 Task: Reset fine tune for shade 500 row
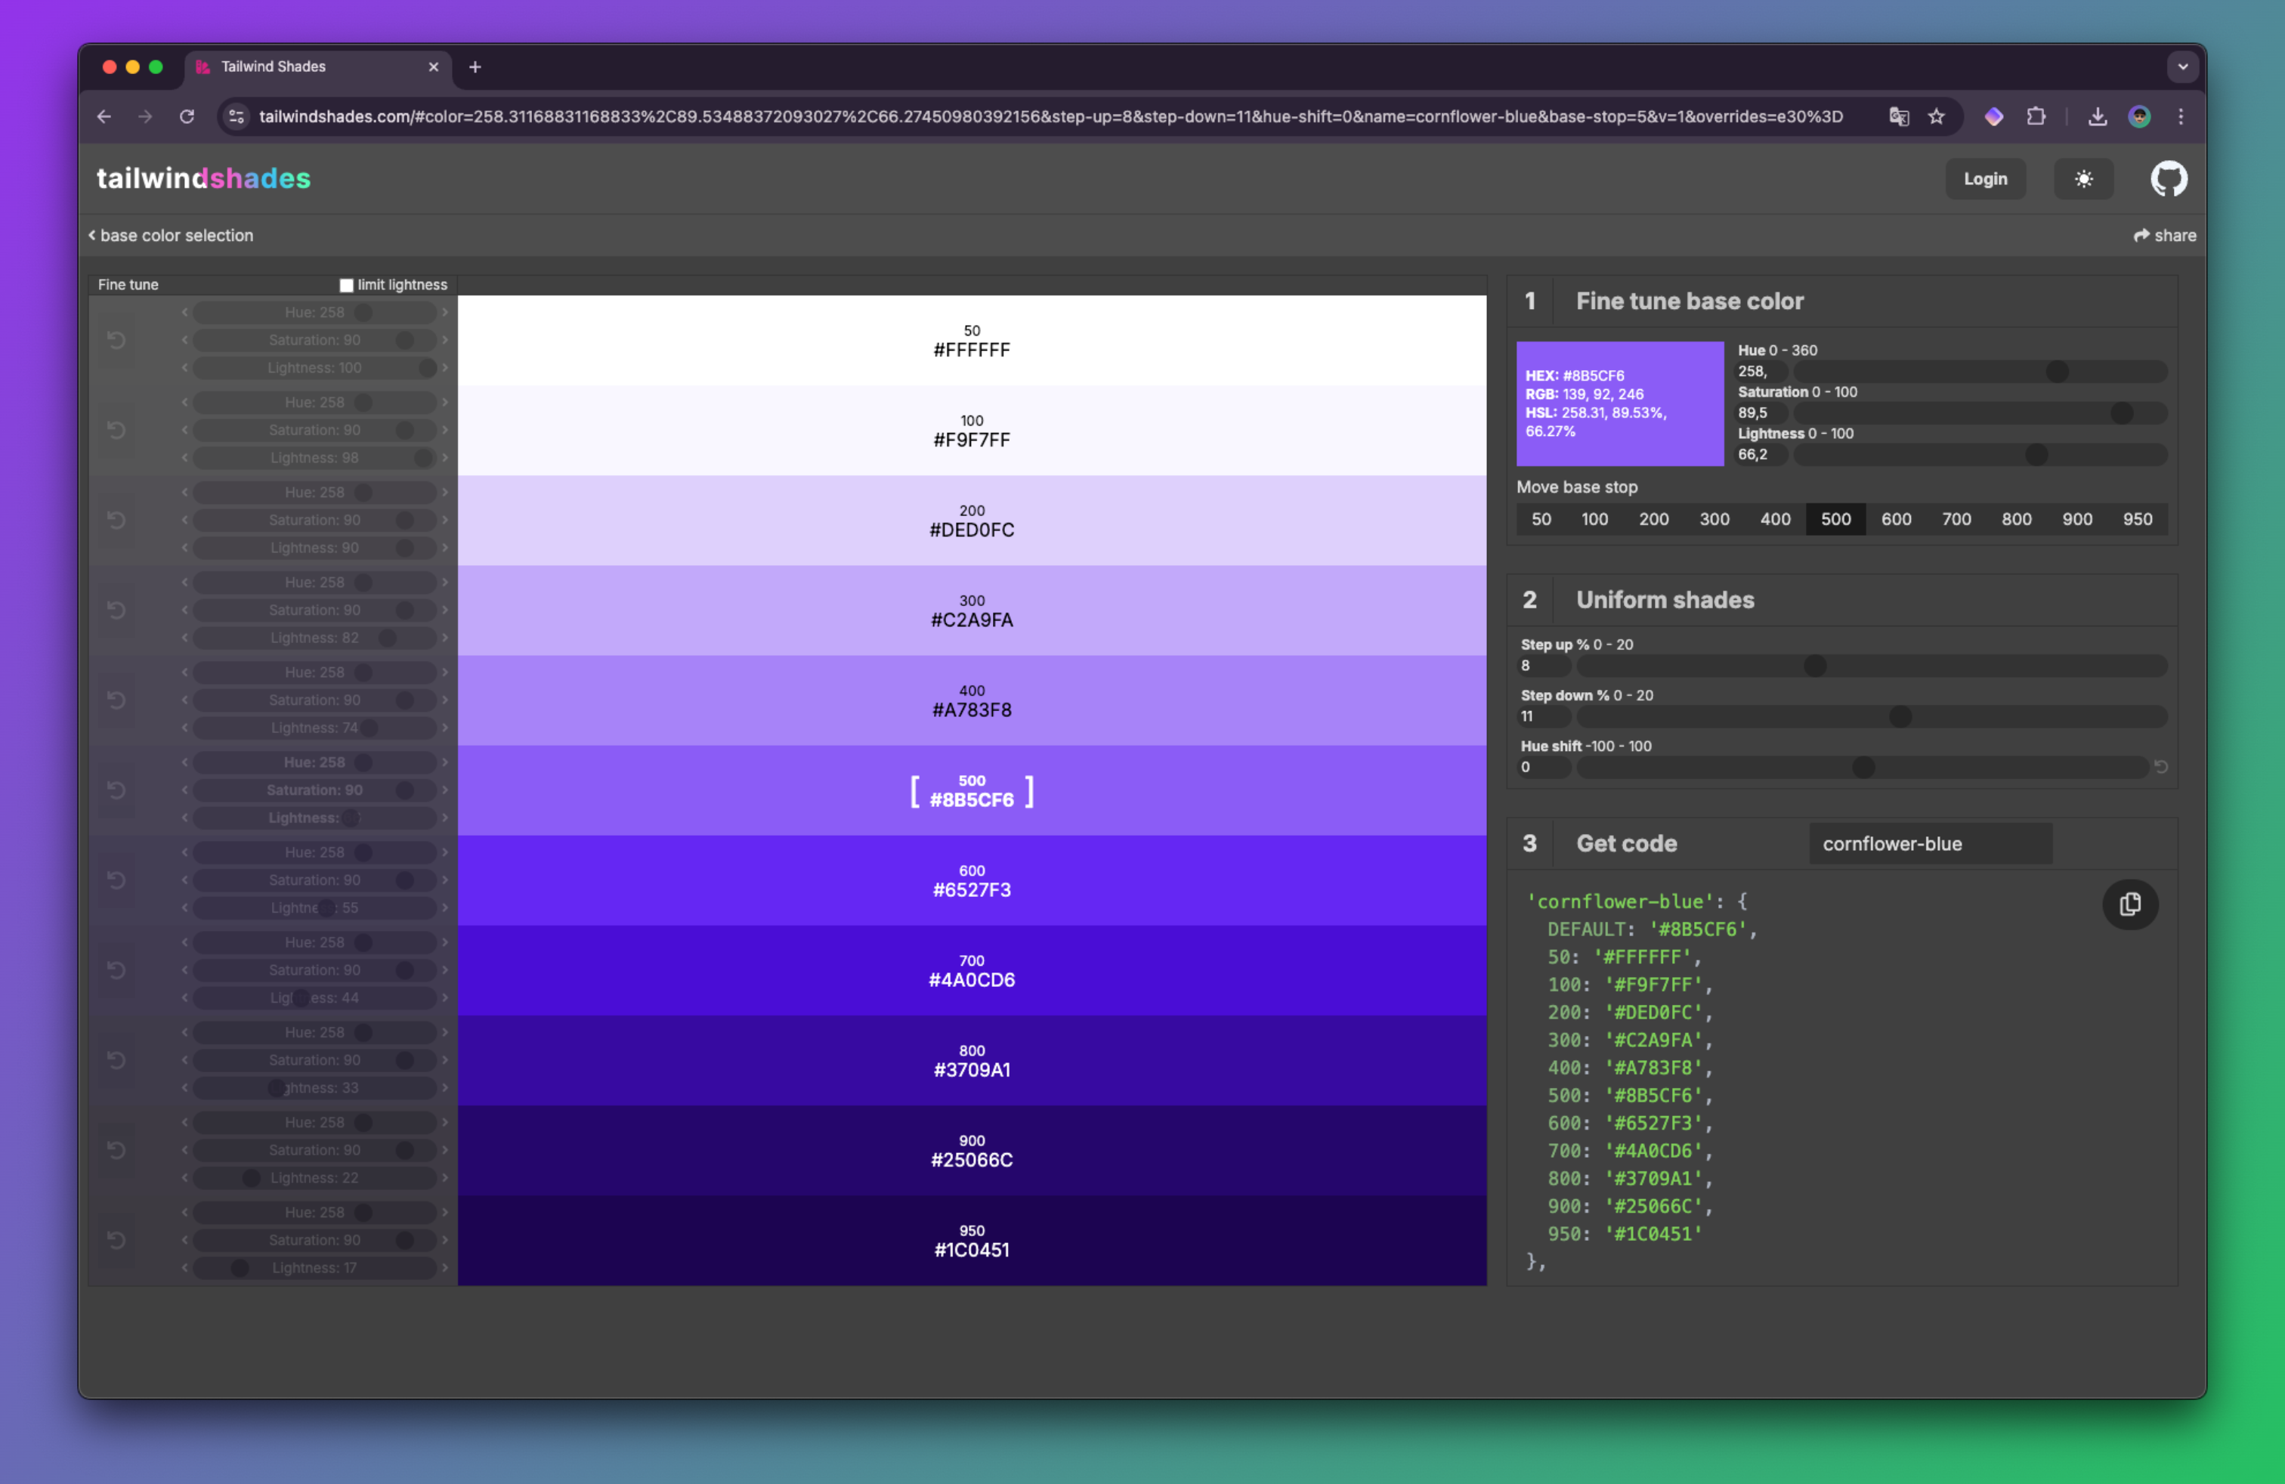(116, 790)
